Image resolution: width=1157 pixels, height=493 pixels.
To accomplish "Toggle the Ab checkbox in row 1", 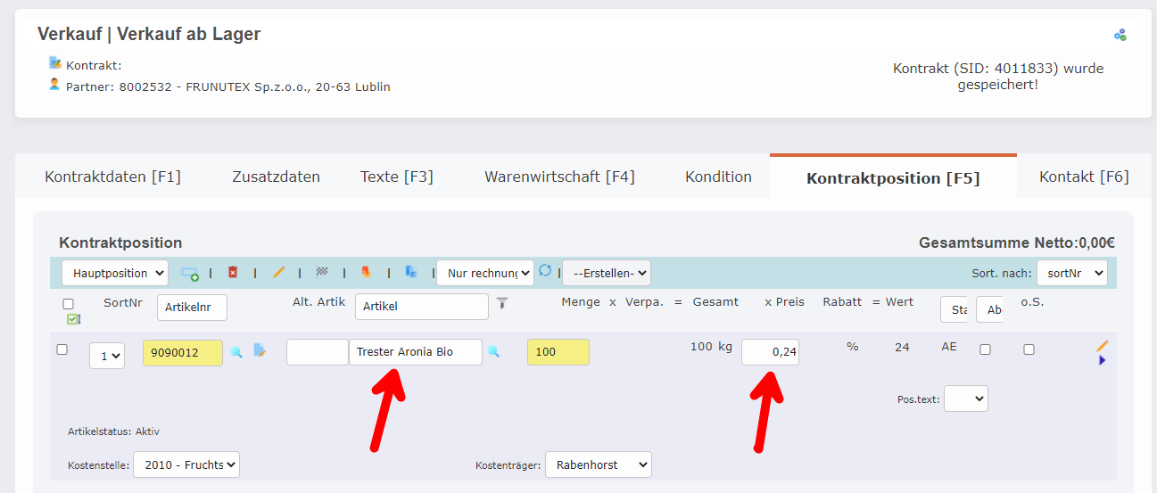I will 985,349.
